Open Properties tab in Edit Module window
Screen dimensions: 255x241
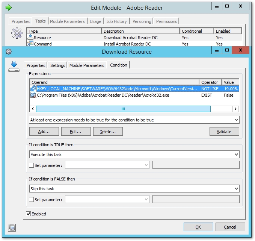pos(21,21)
